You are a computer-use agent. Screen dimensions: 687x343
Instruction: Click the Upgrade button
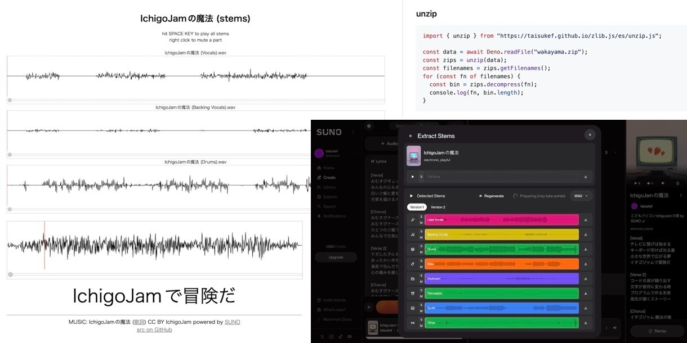coord(336,257)
